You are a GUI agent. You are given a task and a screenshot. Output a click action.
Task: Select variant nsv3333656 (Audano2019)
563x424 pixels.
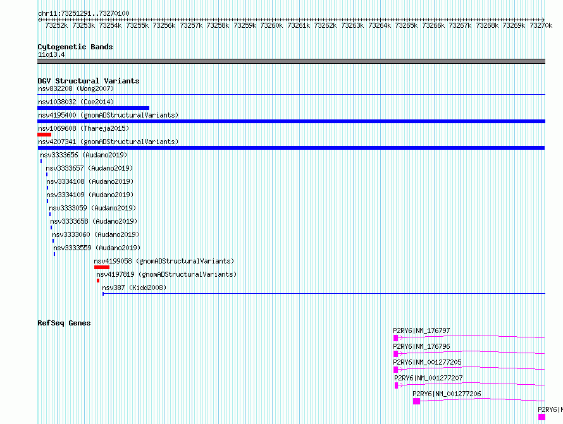click(84, 155)
